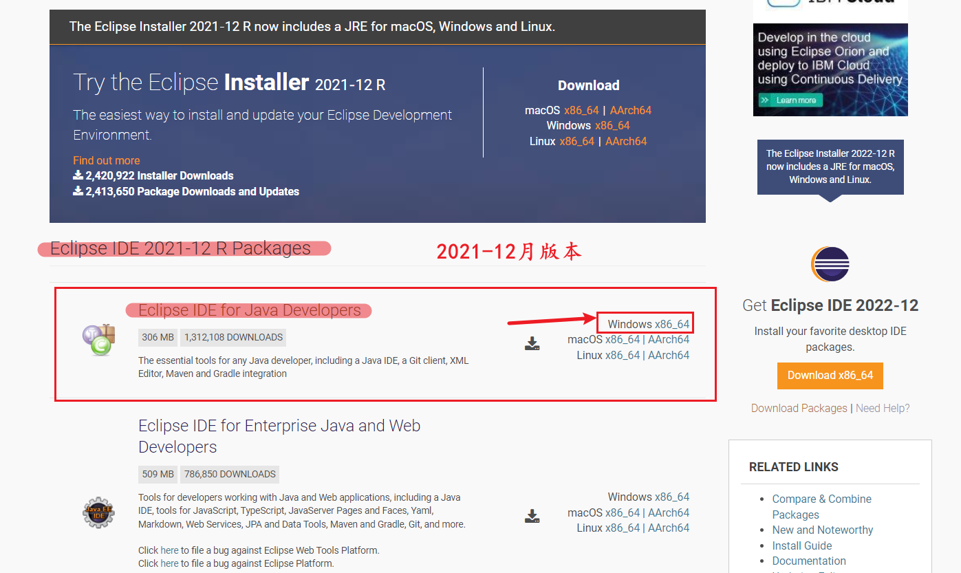961x573 pixels.
Task: Open Compare & Combine Packages link
Action: click(821, 507)
